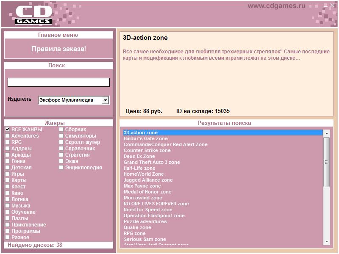Viewport: 339px width, 254px height.
Task: Select Counter Strike zone result
Action: 223,150
